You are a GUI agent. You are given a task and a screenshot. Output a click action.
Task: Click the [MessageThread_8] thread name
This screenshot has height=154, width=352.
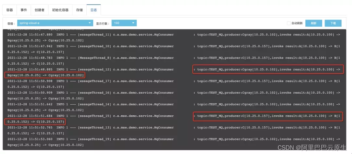point(95,58)
